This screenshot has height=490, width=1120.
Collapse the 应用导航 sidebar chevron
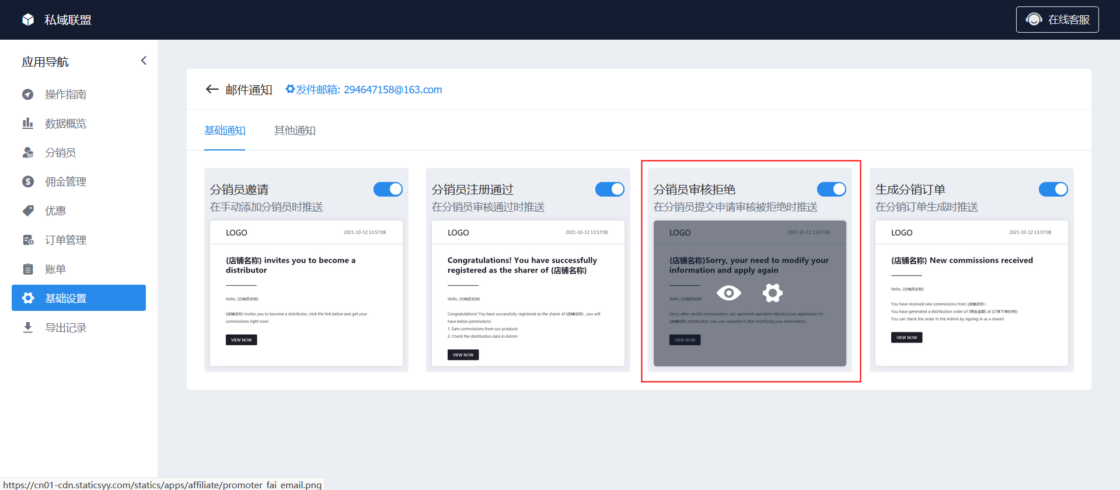pyautogui.click(x=144, y=61)
